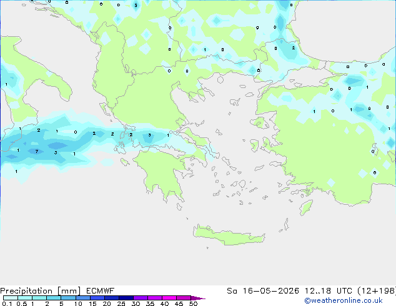Select the Precipitation [mm] ECMWF title text
Viewport: 396px width, 306px height.
57,291
